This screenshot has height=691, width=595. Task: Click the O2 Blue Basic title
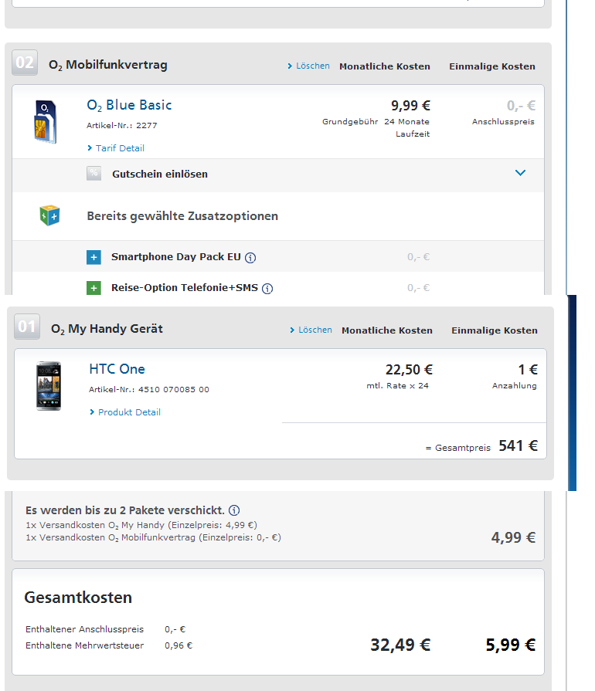point(129,105)
